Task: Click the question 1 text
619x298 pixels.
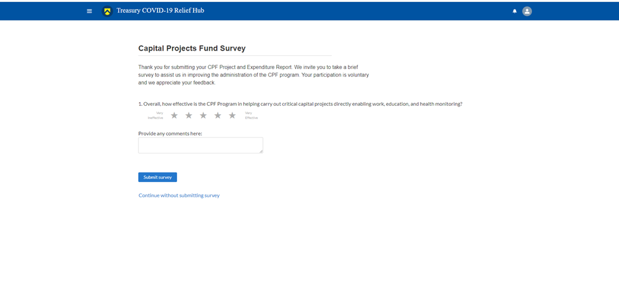Action: [x=300, y=104]
